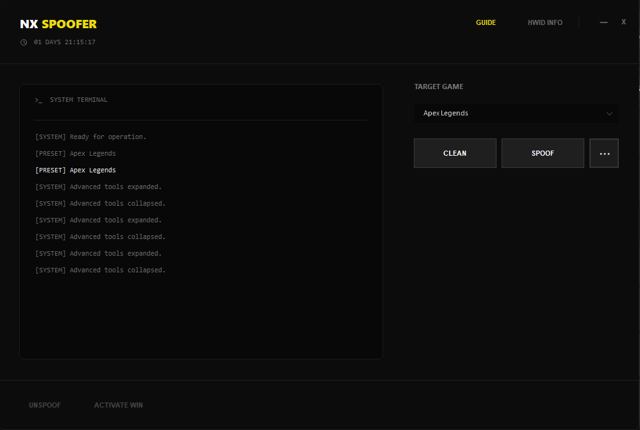The height and width of the screenshot is (430, 640).
Task: Select the last 'Advanced tools collapsed.' line
Action: pyautogui.click(x=101, y=270)
